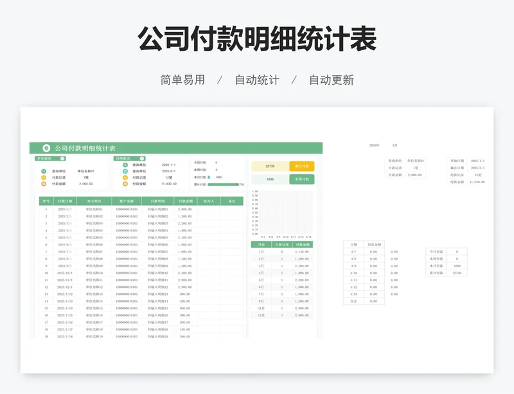Image resolution: width=514 pixels, height=394 pixels.
Task: Click the 2025-1-1 value in the 日期查询 panel
Action: (x=169, y=165)
